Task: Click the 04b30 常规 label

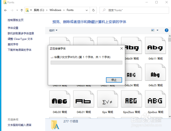Action: [60, 112]
